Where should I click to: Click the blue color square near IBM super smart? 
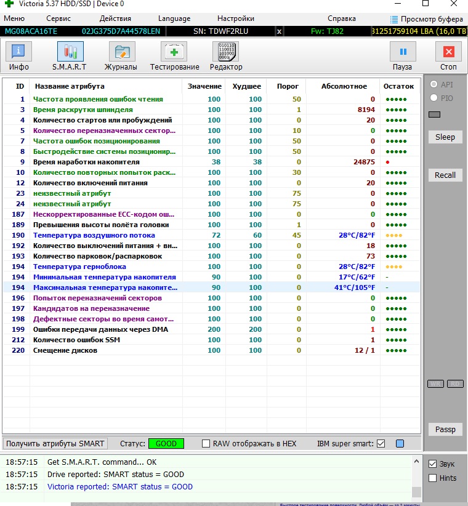400,443
